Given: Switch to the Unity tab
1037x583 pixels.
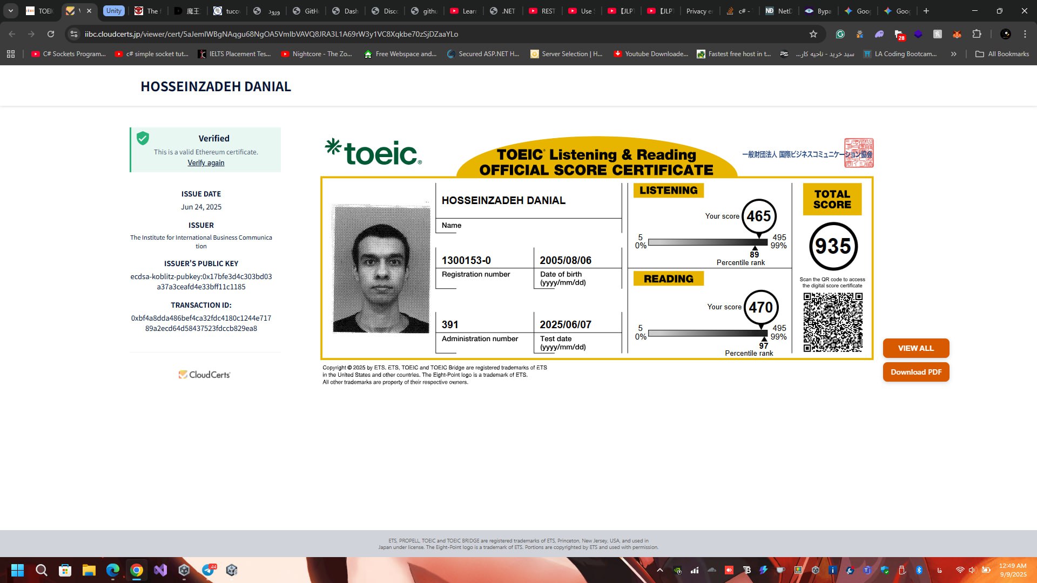Looking at the screenshot, I should [114, 11].
